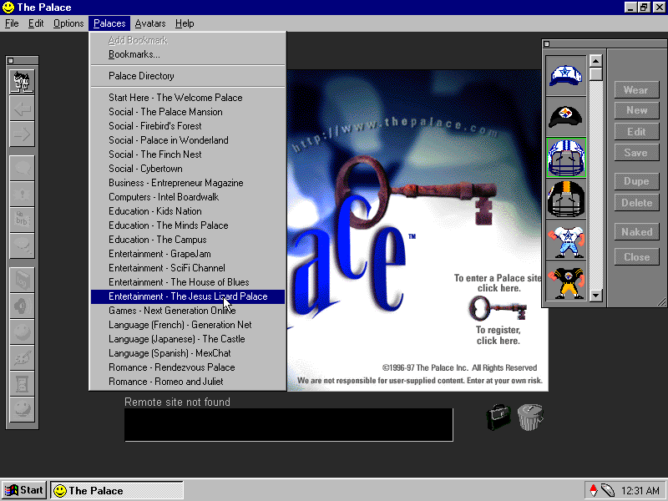This screenshot has height=501, width=668.
Task: Click the house icon at top of toolbar
Action: click(x=22, y=82)
